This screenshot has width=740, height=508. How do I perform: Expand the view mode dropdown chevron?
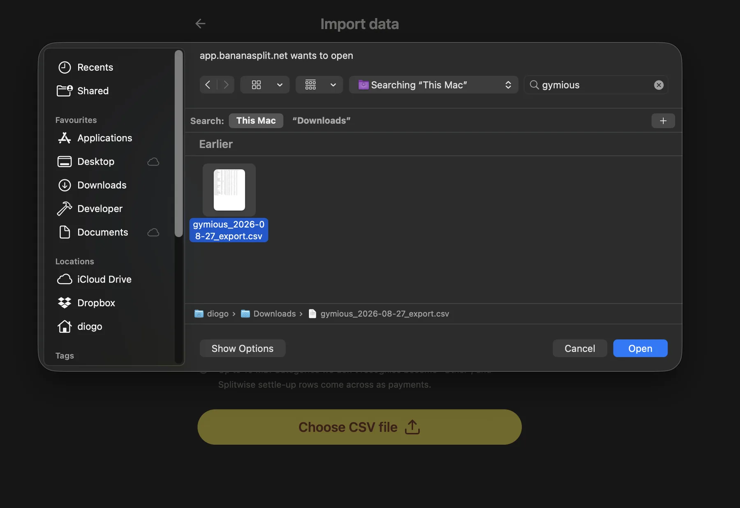(x=280, y=85)
